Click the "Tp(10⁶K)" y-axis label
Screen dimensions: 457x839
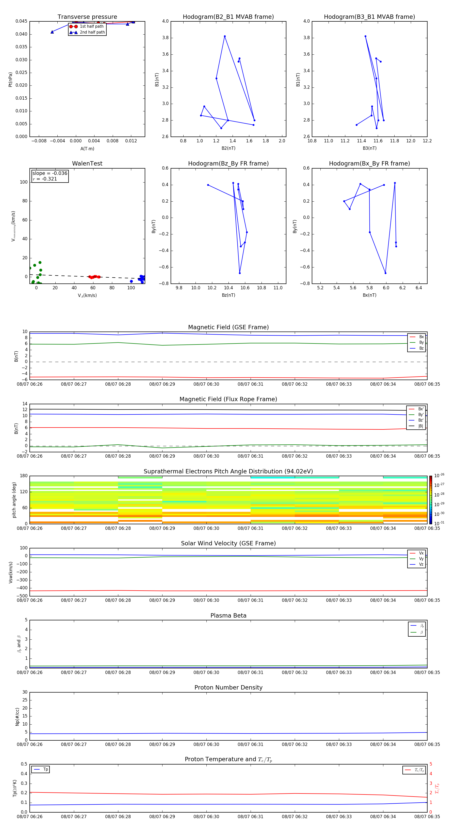pyautogui.click(x=15, y=788)
